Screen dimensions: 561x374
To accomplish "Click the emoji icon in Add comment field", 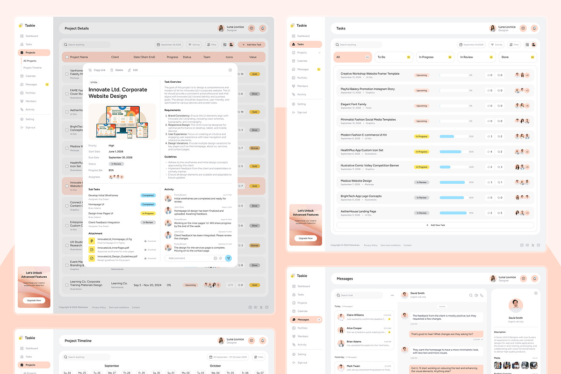I will [215, 258].
